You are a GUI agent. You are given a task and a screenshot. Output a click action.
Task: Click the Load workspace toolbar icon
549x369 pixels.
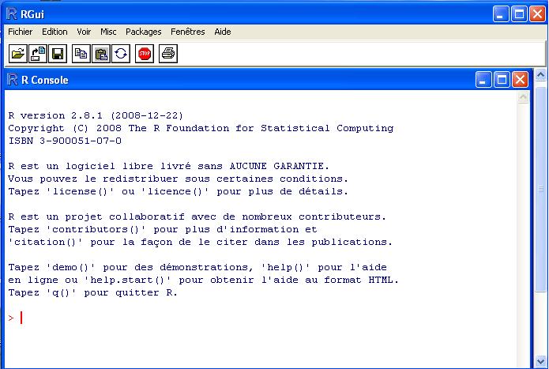pyautogui.click(x=38, y=54)
